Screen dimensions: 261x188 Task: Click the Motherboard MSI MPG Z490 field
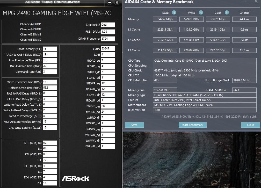[205, 105]
